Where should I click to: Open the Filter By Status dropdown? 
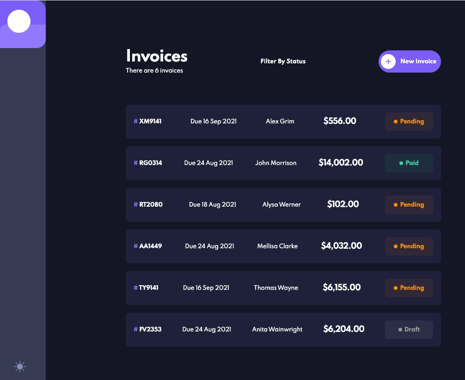[x=283, y=61]
